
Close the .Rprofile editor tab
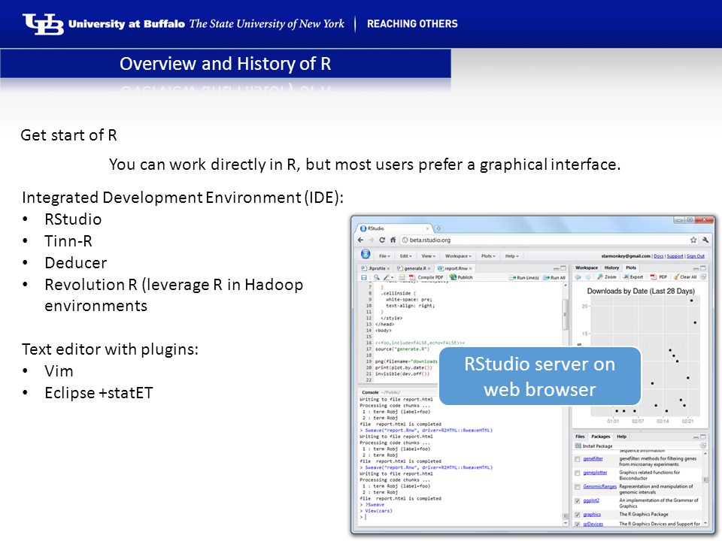389,269
